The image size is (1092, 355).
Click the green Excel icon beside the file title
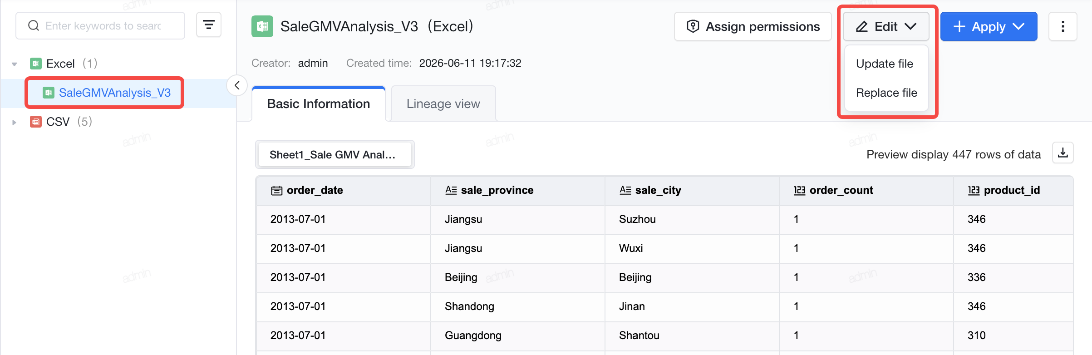(262, 26)
